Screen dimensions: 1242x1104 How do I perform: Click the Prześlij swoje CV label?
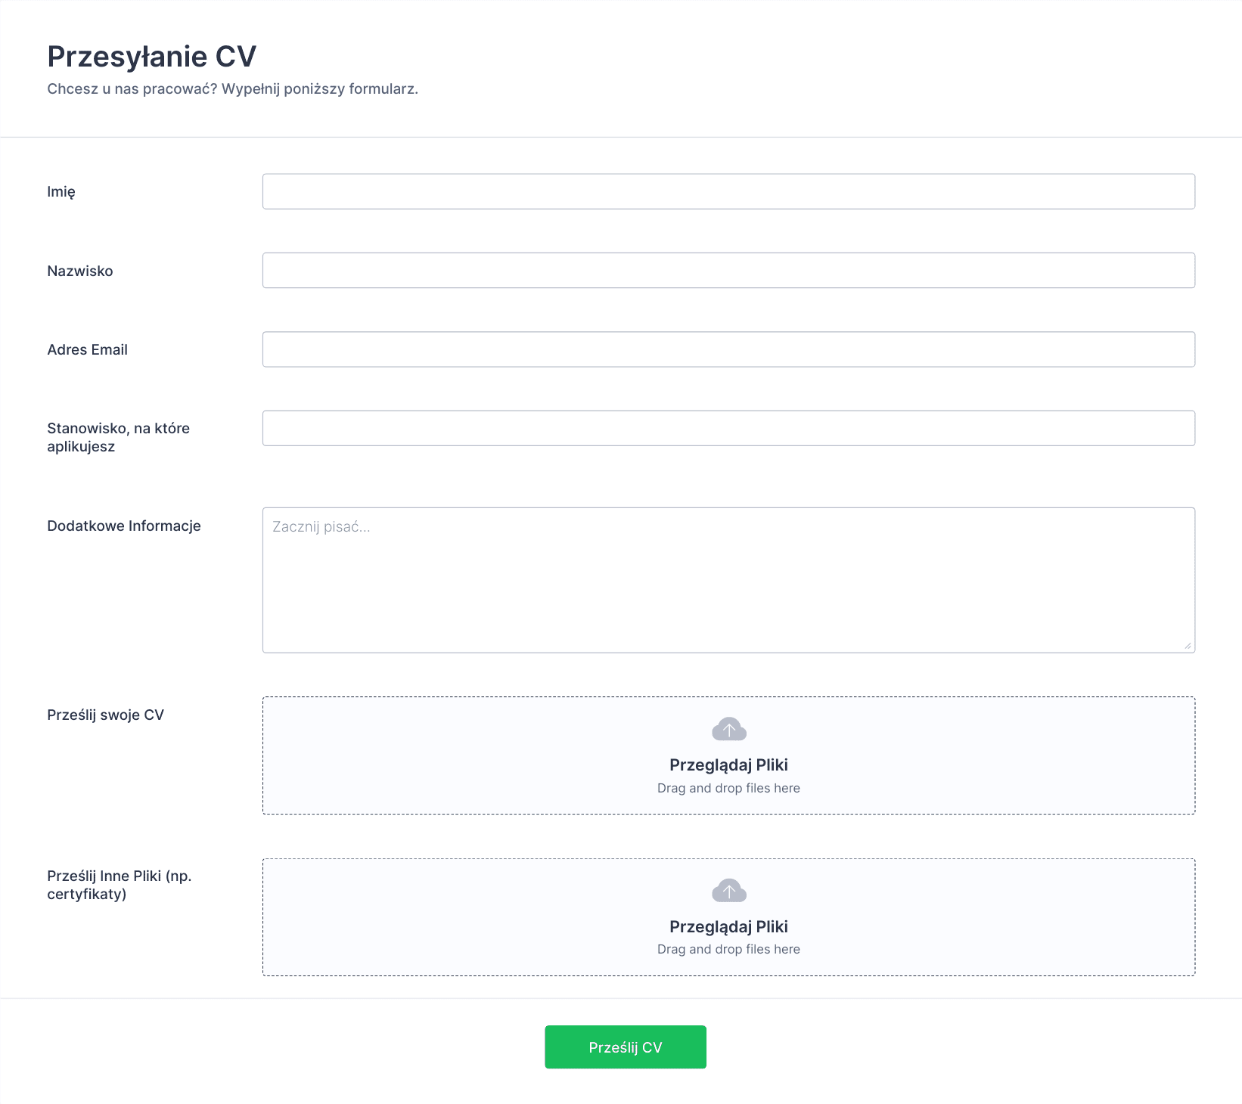tap(106, 715)
